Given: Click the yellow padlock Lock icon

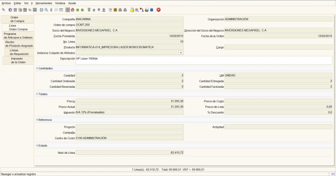Looking at the screenshot, I should tap(132, 10).
